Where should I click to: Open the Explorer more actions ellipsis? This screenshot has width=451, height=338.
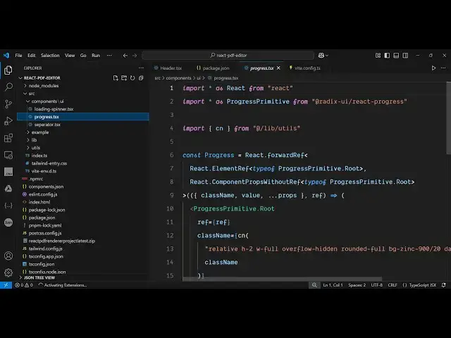coord(141,68)
